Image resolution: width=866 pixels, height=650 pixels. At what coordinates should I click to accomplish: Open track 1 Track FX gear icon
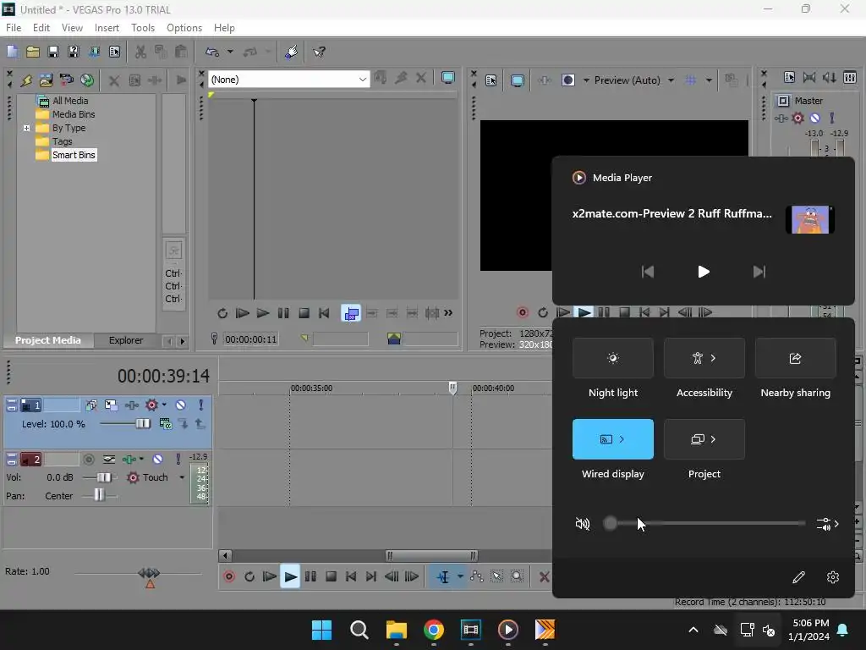click(151, 405)
